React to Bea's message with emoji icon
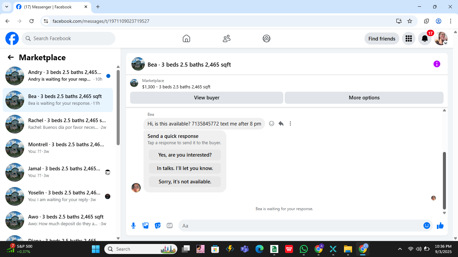This screenshot has width=458, height=257. 272,123
